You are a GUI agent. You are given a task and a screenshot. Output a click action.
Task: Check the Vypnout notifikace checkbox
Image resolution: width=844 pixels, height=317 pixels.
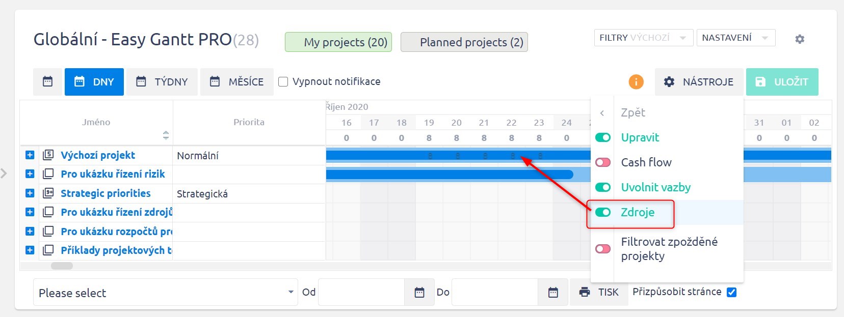(x=283, y=81)
